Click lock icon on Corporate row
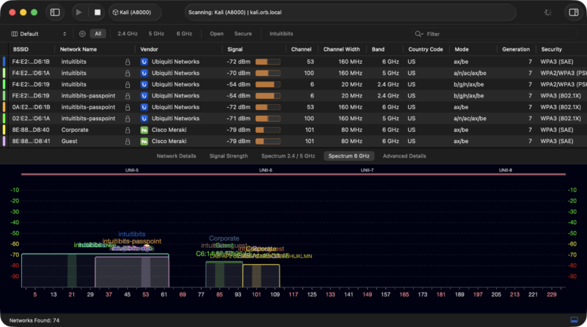Image resolution: width=587 pixels, height=327 pixels. [128, 130]
